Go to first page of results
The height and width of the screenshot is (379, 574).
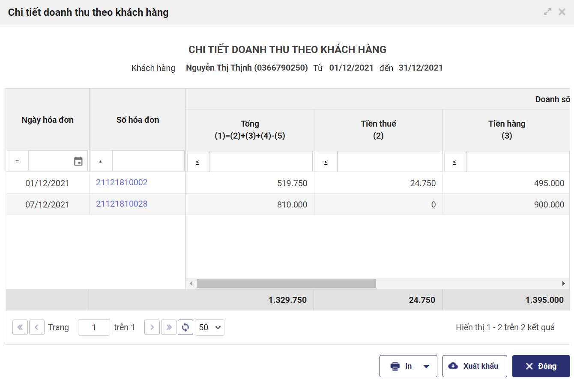click(20, 327)
